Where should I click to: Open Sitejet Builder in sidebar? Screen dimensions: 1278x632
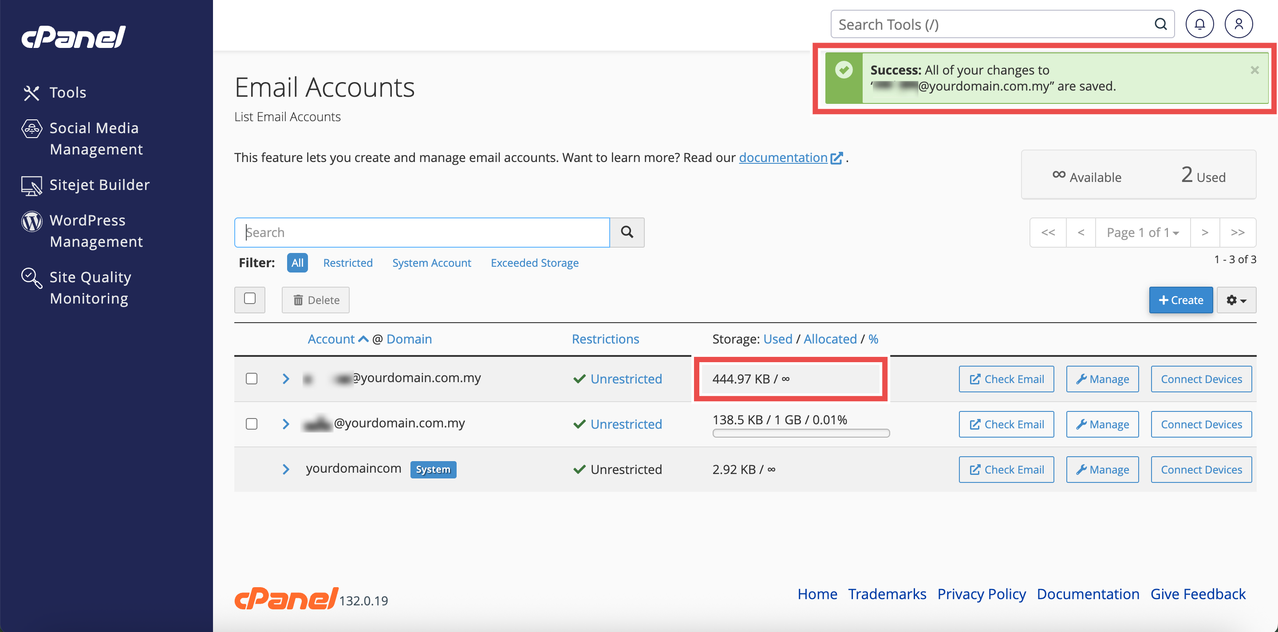(99, 185)
